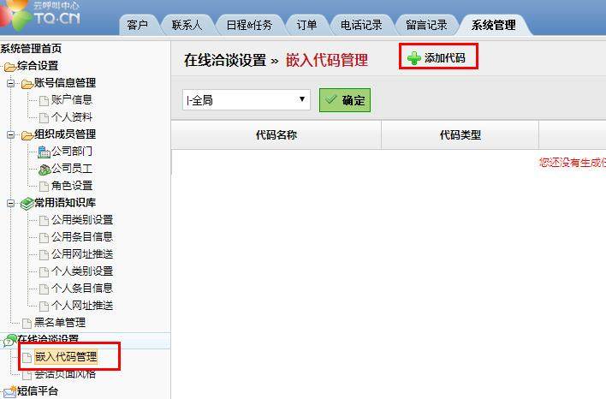The width and height of the screenshot is (606, 399).
Task: Select 黑名单管理 in the tree
Action: (60, 323)
